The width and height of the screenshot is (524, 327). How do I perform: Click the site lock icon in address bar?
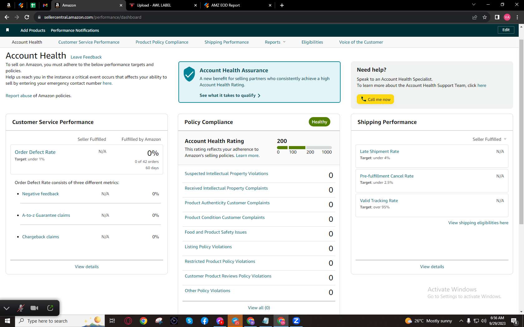point(39,17)
